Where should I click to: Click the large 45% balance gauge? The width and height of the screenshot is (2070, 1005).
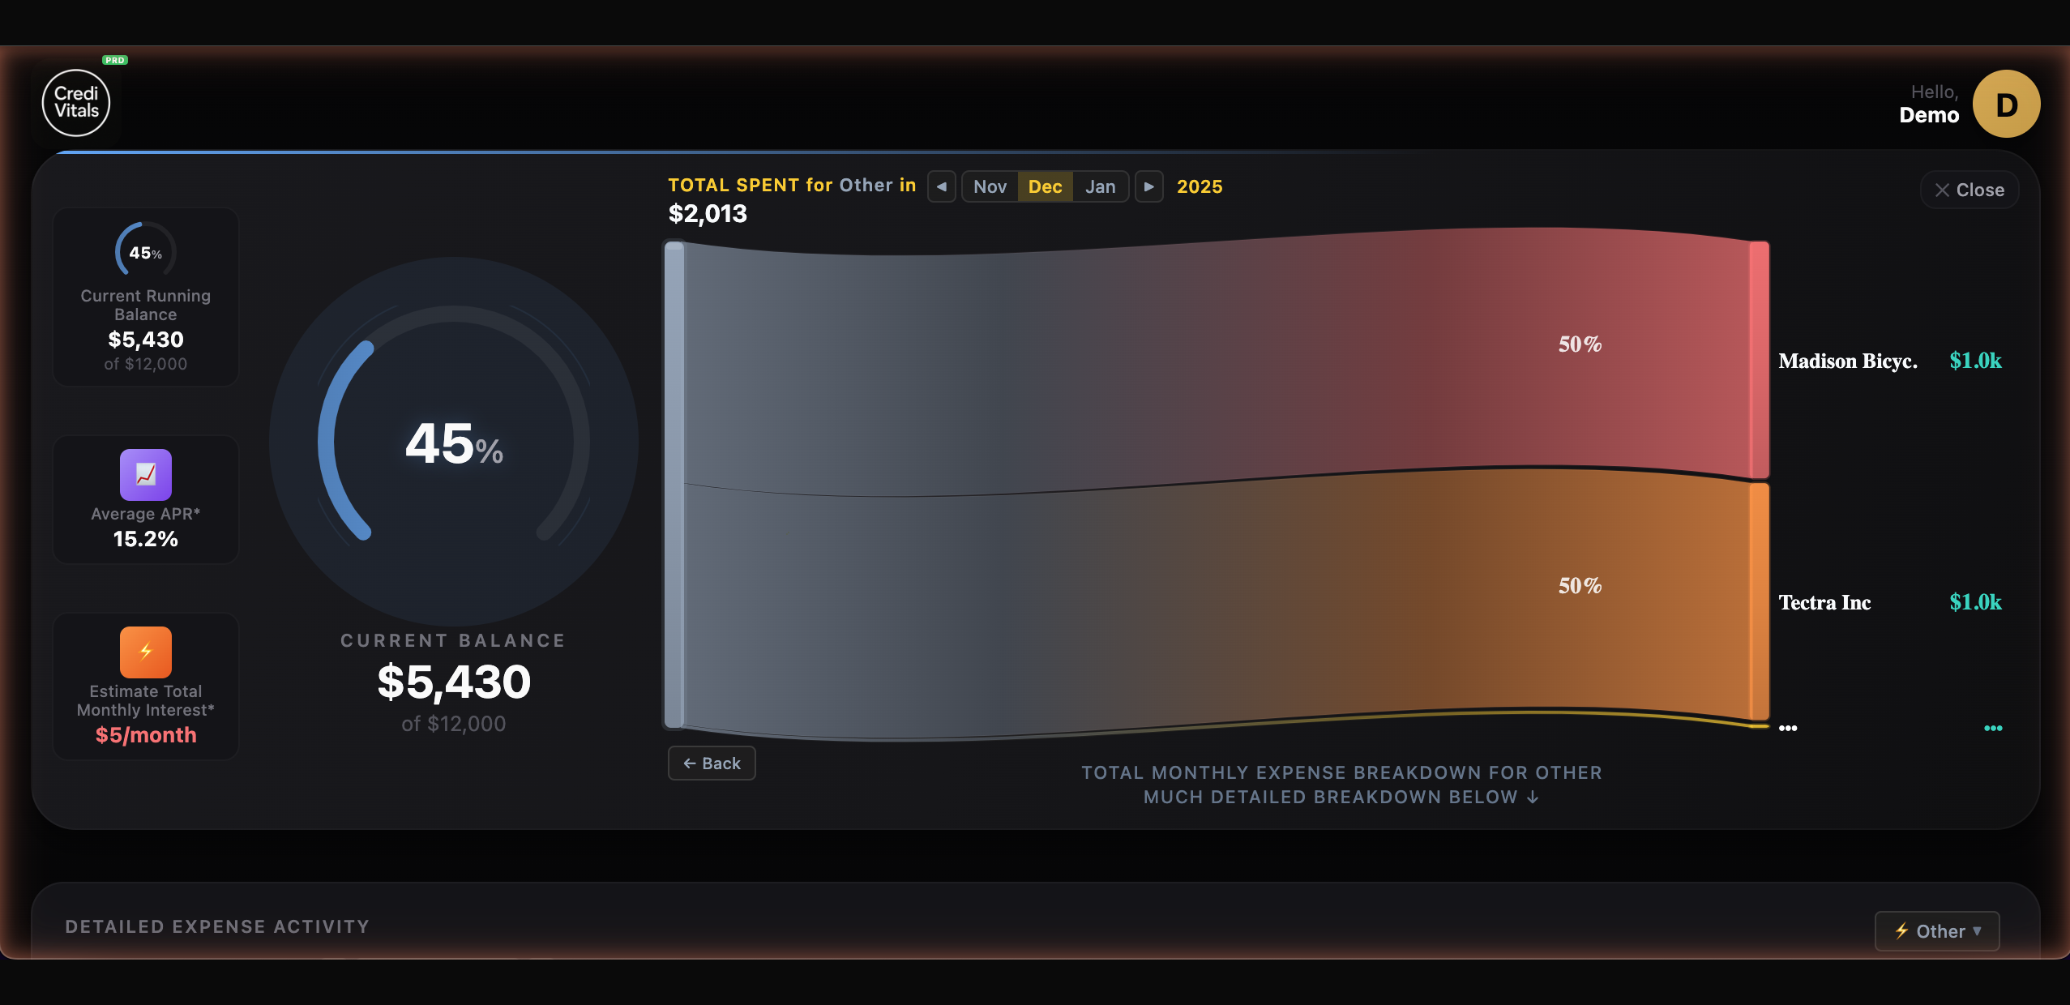(x=454, y=442)
